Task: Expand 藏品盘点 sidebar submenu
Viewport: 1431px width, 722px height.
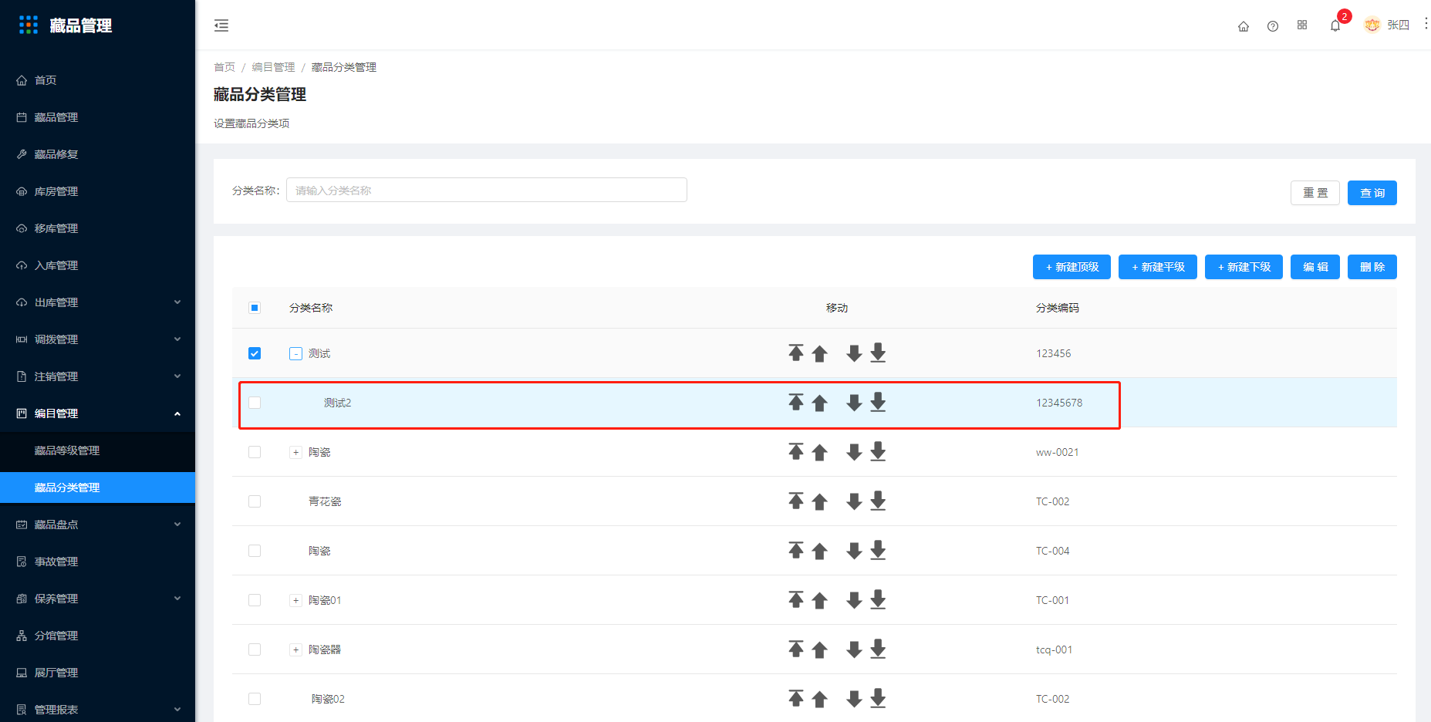Action: pyautogui.click(x=97, y=525)
